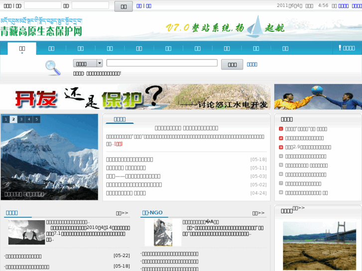Open bottom-left article dated 05-22
Screen dimensions: 362x271
[23, 256]
